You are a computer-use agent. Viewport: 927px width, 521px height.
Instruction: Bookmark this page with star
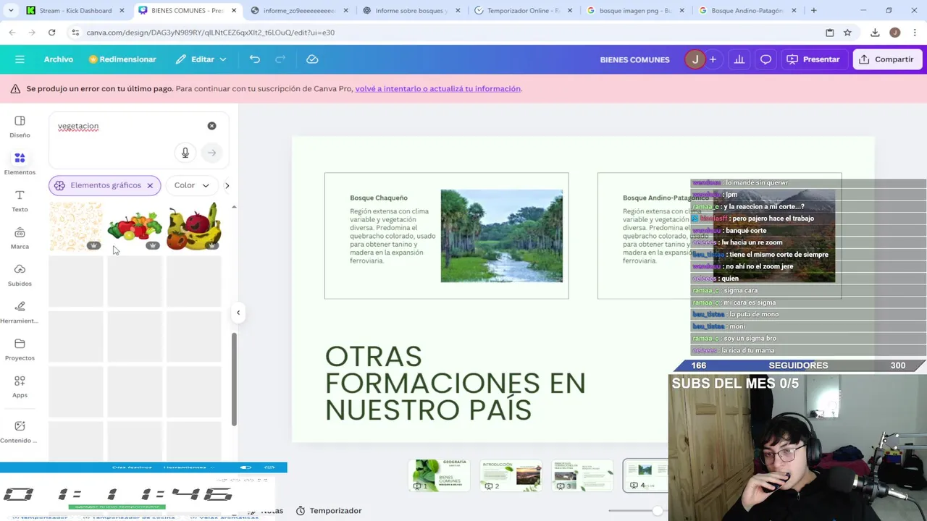pos(847,33)
